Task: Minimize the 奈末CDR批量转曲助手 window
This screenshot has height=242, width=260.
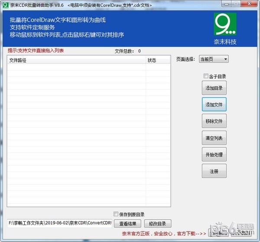Action: [x=226, y=4]
